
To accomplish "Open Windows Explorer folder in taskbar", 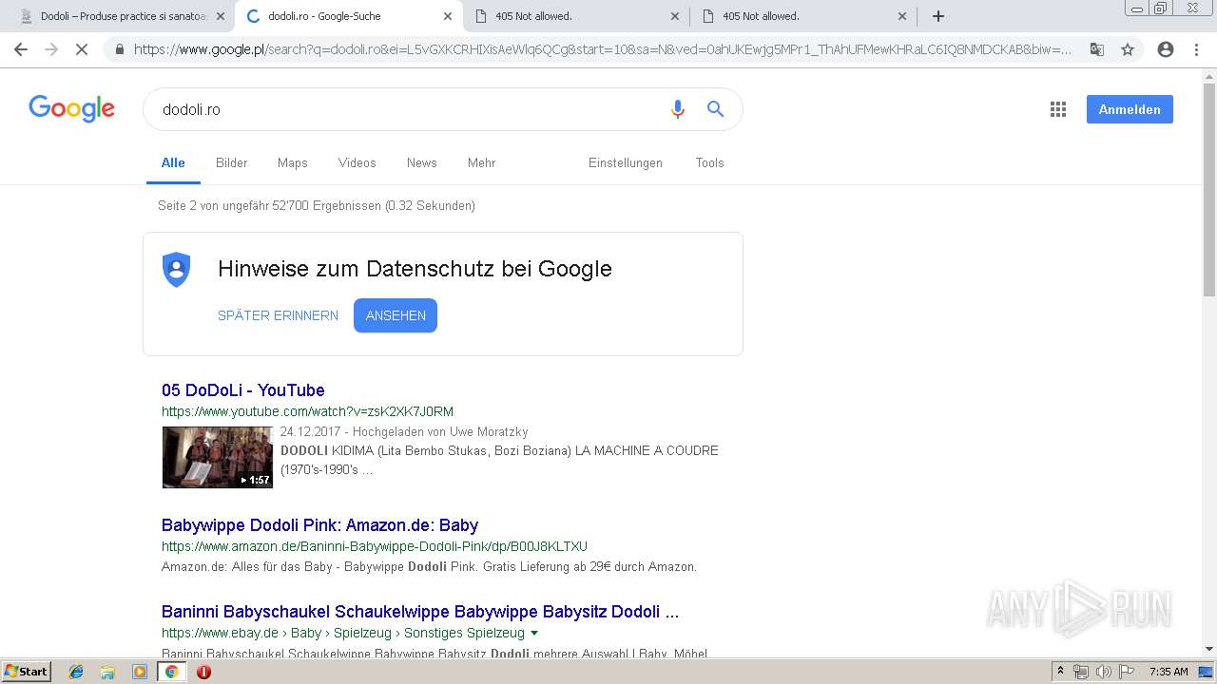I will coord(107,672).
